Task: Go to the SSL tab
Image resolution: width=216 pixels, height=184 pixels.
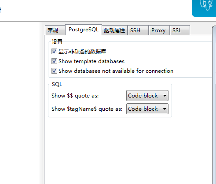Action: coord(180,30)
